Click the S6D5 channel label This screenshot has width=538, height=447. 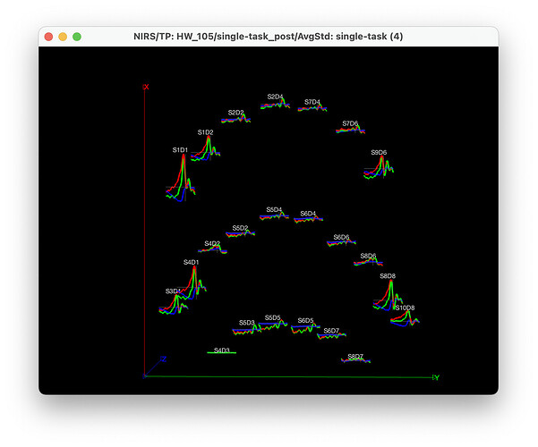click(306, 321)
